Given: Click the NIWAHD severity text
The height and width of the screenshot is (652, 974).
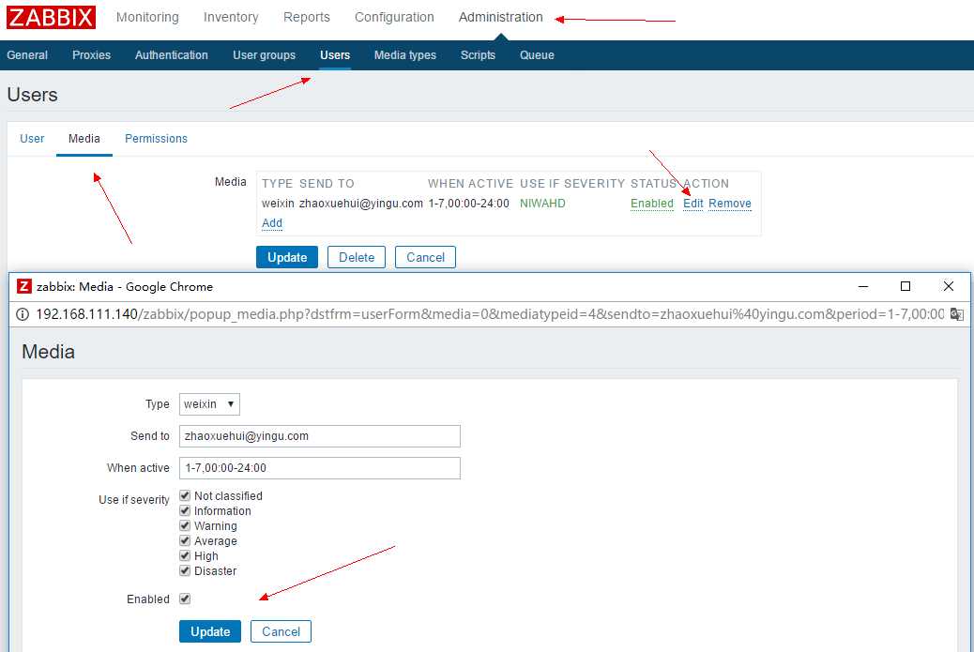Looking at the screenshot, I should (x=542, y=204).
